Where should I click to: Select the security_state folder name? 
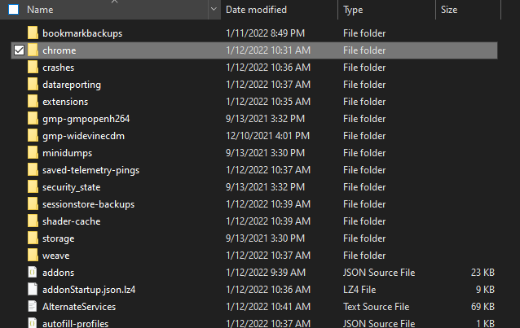pyautogui.click(x=71, y=187)
